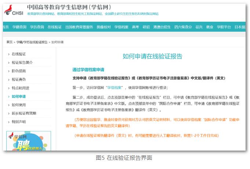This screenshot has height=169, width=250.
Task: Click the first 首页 navigation item
Action: click(x=6, y=27)
